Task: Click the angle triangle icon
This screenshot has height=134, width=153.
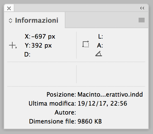Action: point(99,54)
